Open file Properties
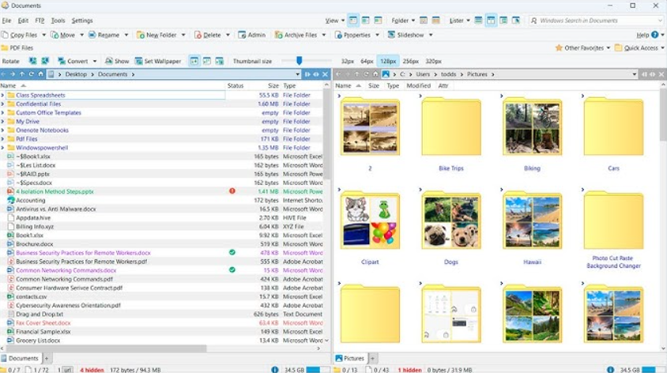 point(352,35)
